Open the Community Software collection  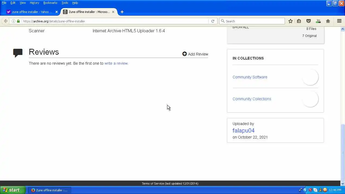coord(250,77)
